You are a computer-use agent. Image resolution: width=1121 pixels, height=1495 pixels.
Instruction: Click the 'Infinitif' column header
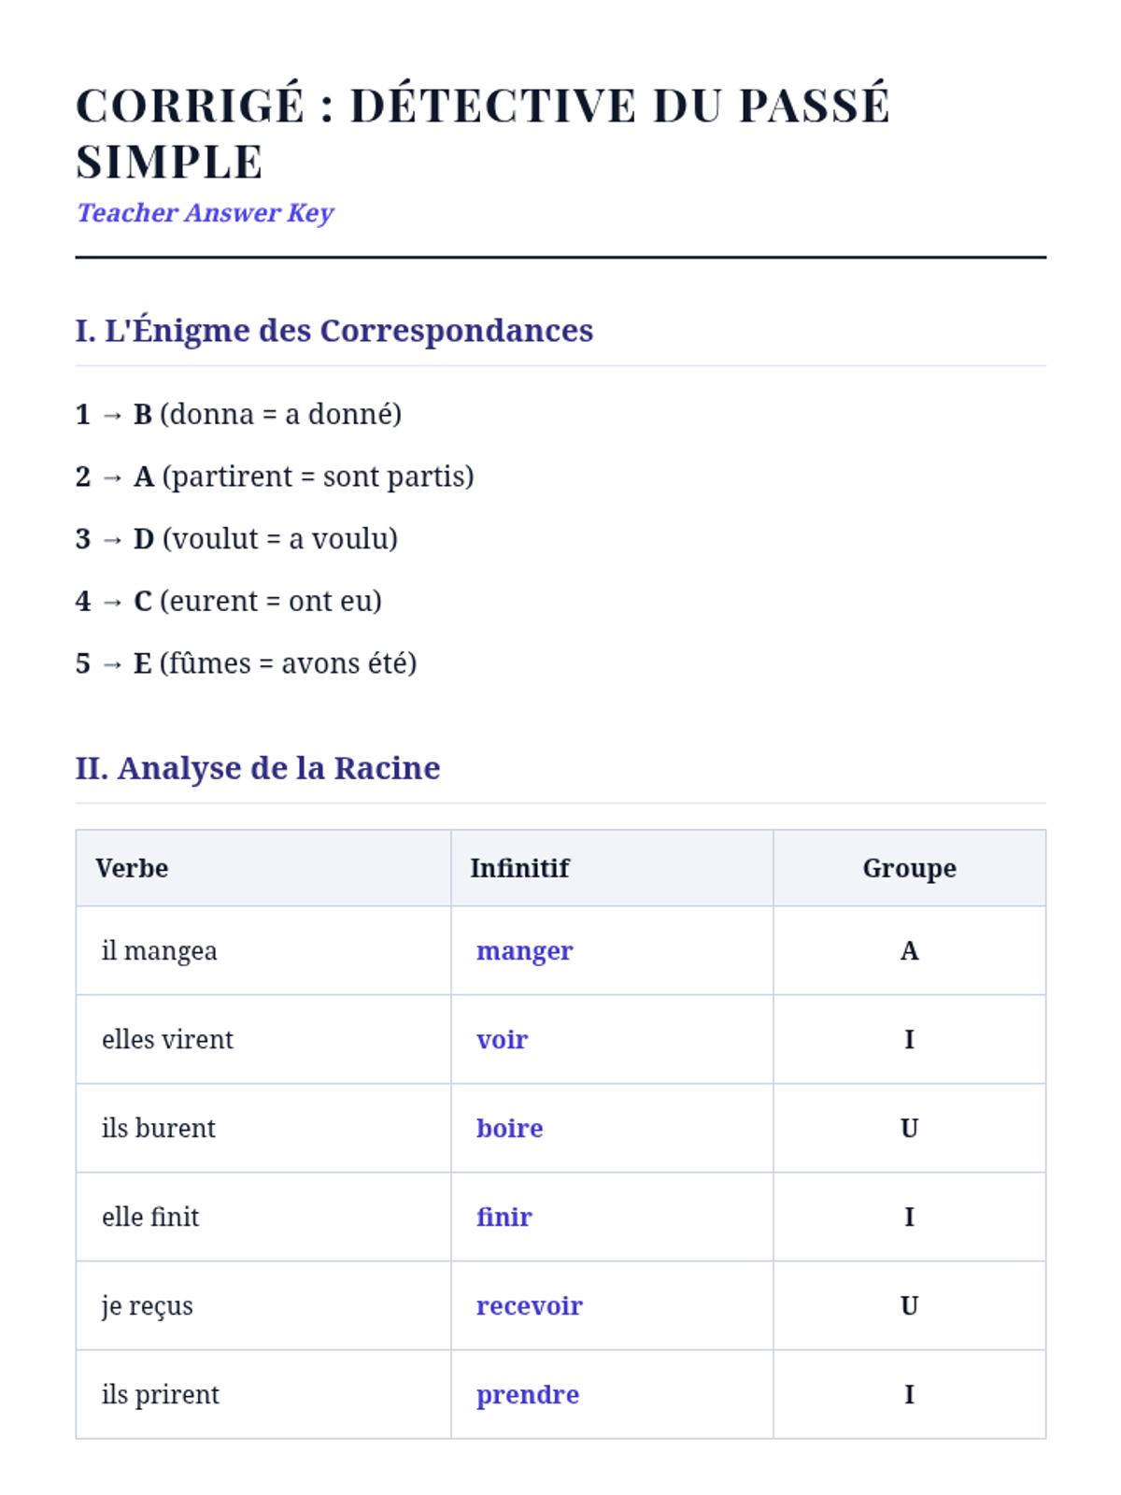click(519, 868)
